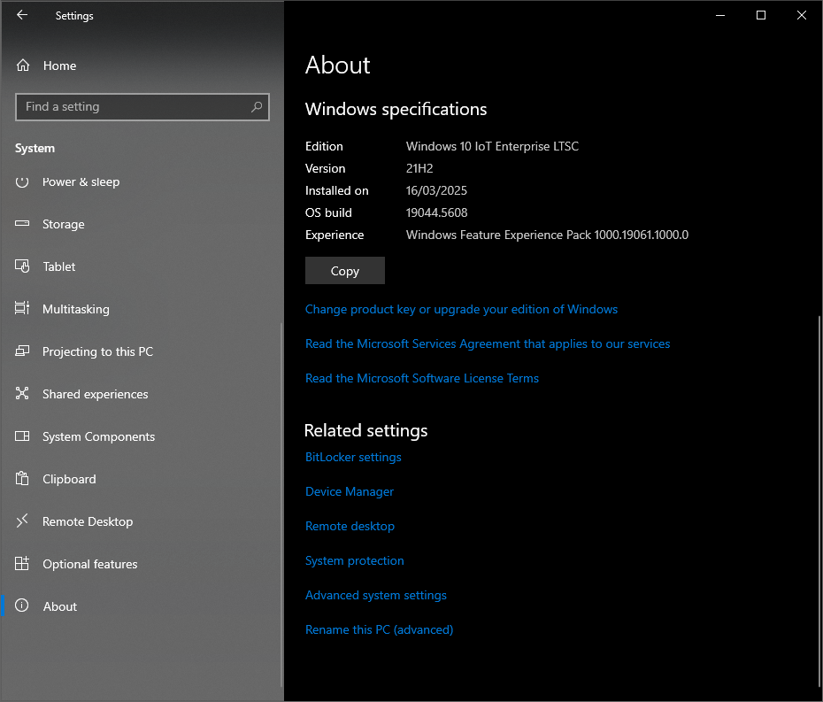The image size is (823, 702).
Task: Click the Multitasking icon
Action: click(x=23, y=309)
